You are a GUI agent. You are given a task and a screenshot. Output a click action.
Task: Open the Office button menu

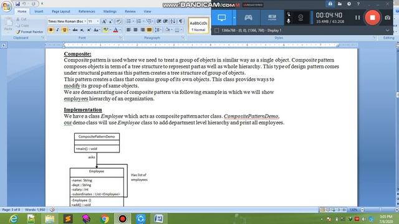[x=6, y=6]
